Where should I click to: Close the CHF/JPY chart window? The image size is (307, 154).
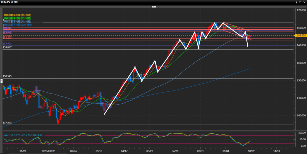point(304,2)
